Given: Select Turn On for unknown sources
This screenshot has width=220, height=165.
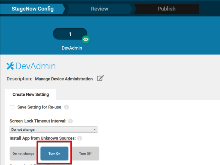Looking at the screenshot, I should tap(54, 154).
